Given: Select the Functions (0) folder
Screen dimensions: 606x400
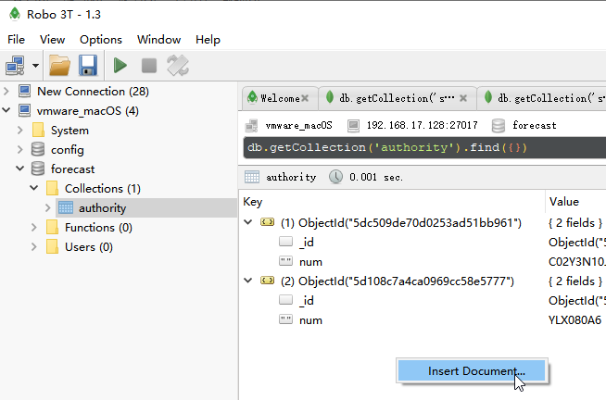Looking at the screenshot, I should point(98,228).
